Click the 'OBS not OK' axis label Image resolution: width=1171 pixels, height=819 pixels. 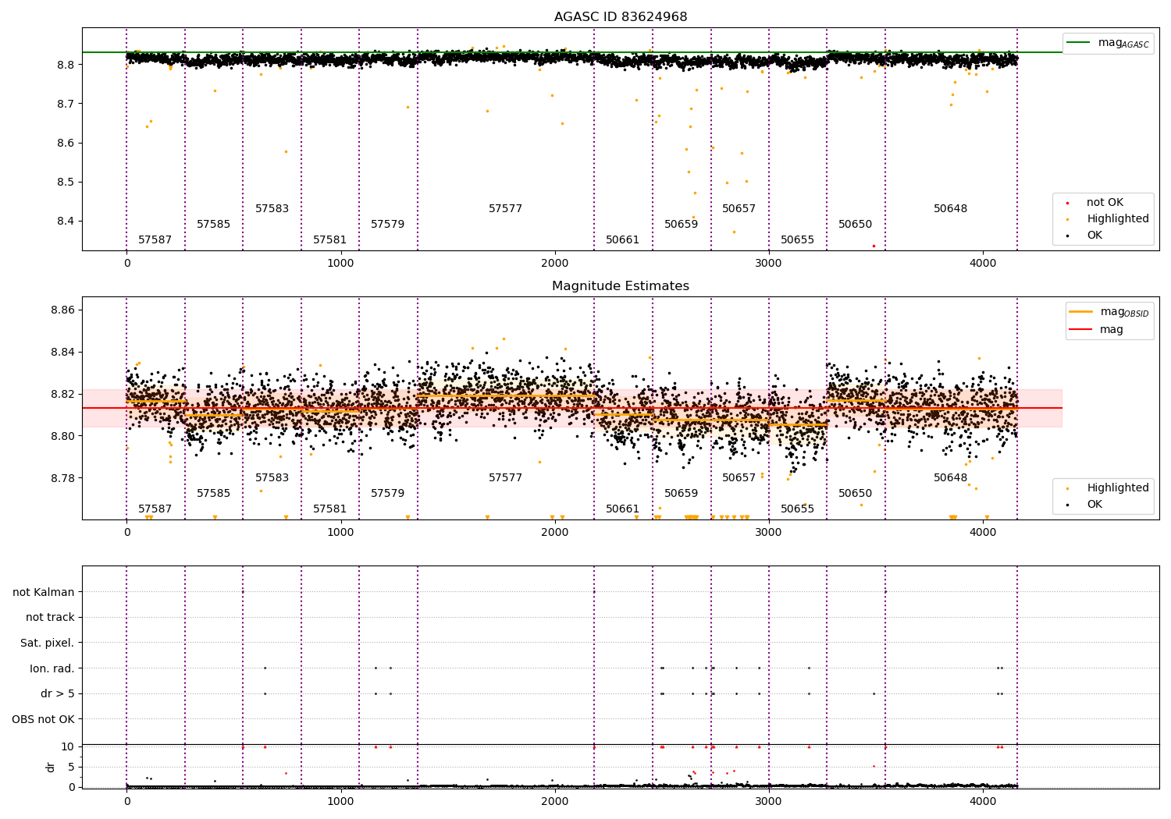43,719
